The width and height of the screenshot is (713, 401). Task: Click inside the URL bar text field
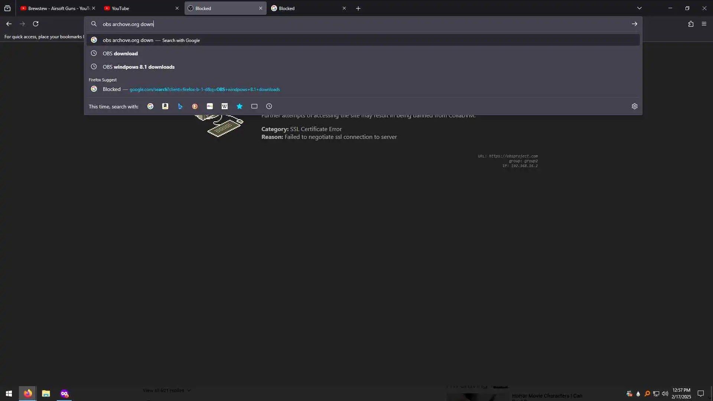334,24
